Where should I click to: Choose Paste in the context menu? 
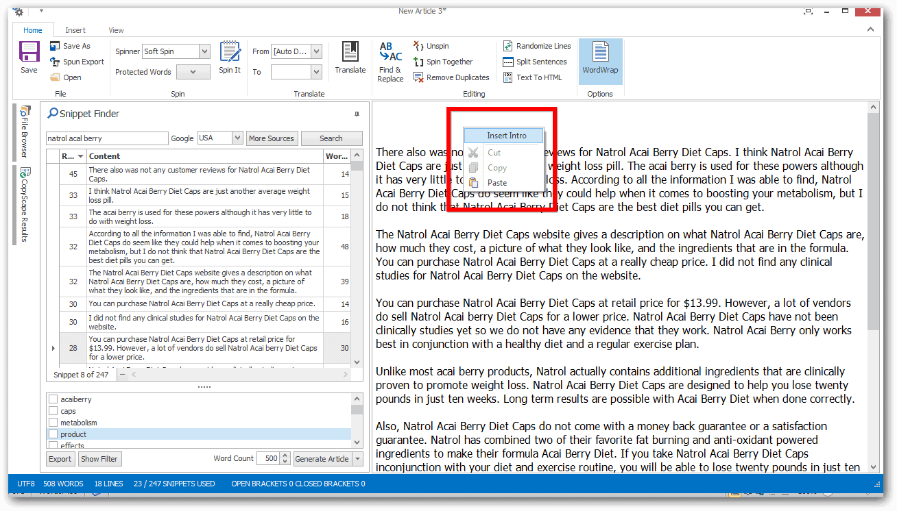click(504, 183)
